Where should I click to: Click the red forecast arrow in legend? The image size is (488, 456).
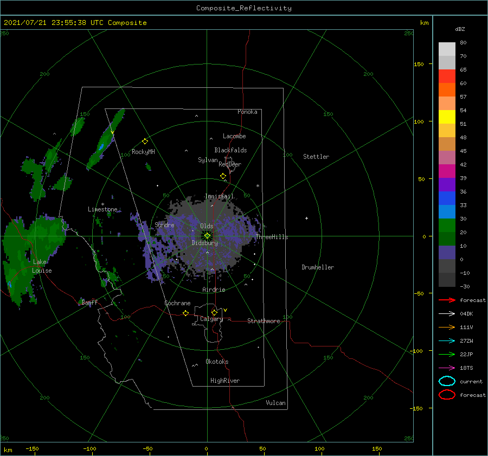447,300
